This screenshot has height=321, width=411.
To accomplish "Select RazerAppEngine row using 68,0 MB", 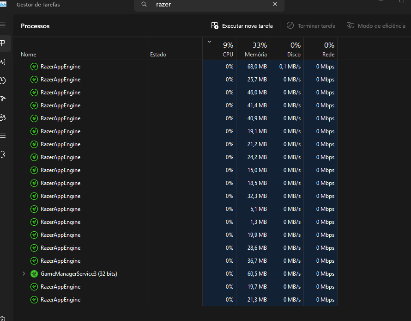I will [x=175, y=67].
